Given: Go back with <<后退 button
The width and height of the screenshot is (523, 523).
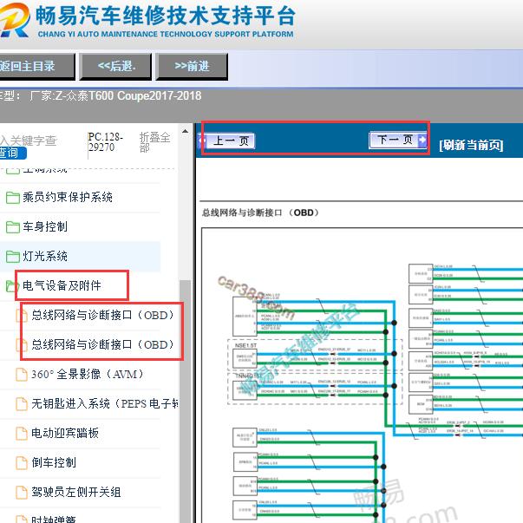Looking at the screenshot, I should tap(115, 67).
